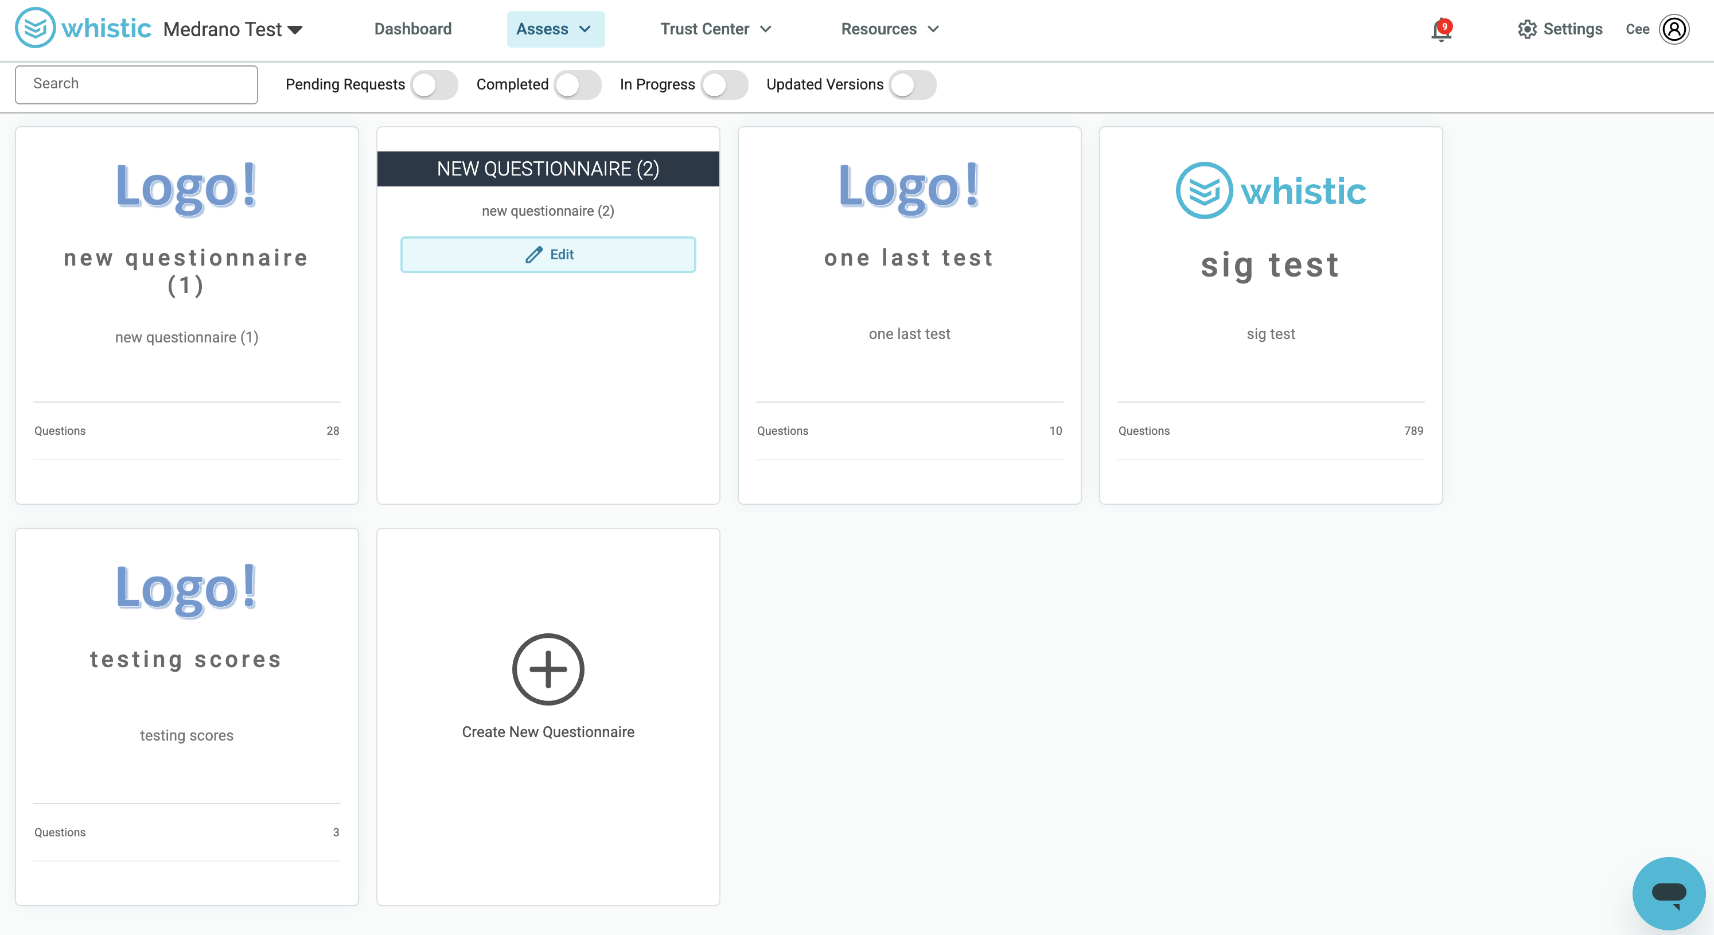Open the Trust Center dropdown menu
The width and height of the screenshot is (1714, 935).
(716, 29)
